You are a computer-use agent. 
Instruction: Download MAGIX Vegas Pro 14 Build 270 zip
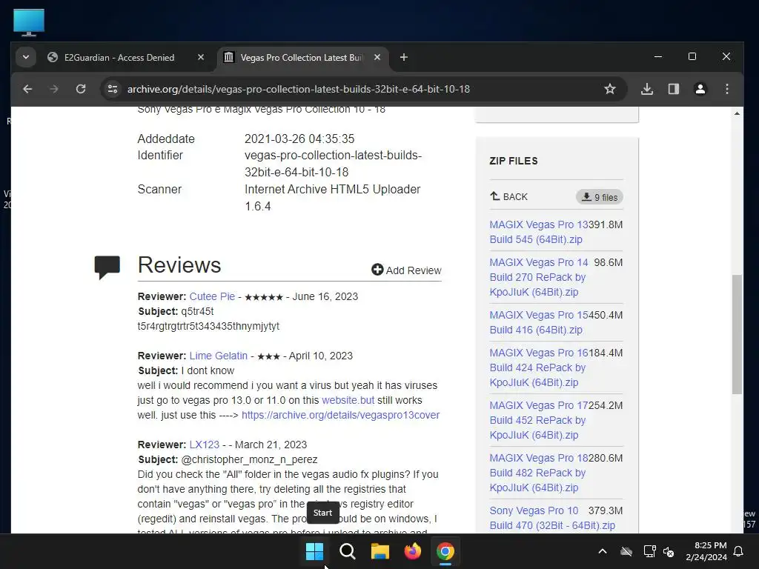538,277
